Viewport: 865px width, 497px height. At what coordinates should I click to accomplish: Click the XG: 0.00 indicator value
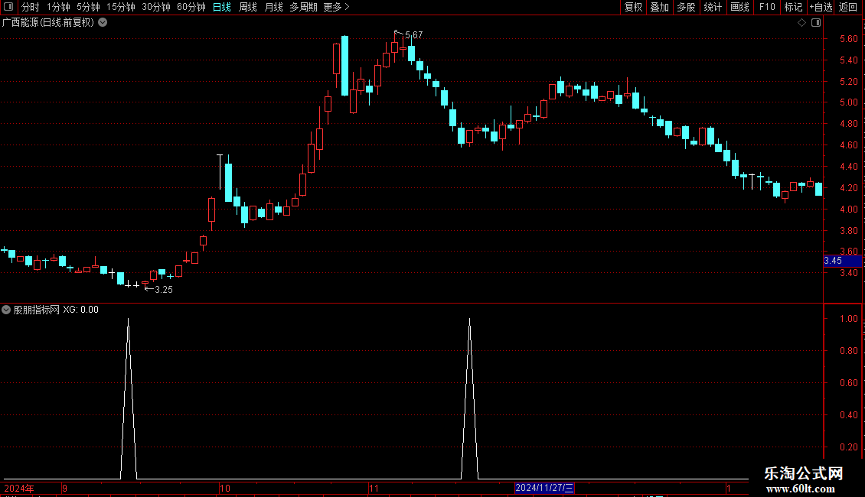coord(80,310)
